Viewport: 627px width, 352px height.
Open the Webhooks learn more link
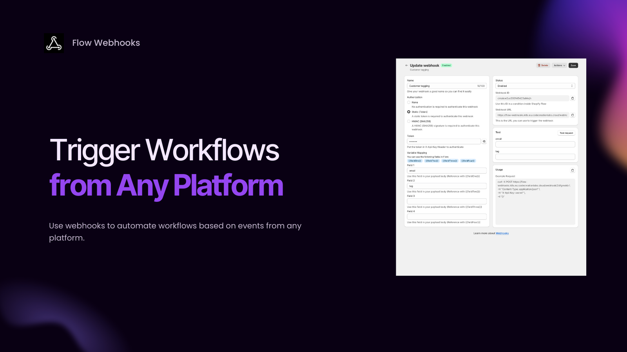[502, 233]
